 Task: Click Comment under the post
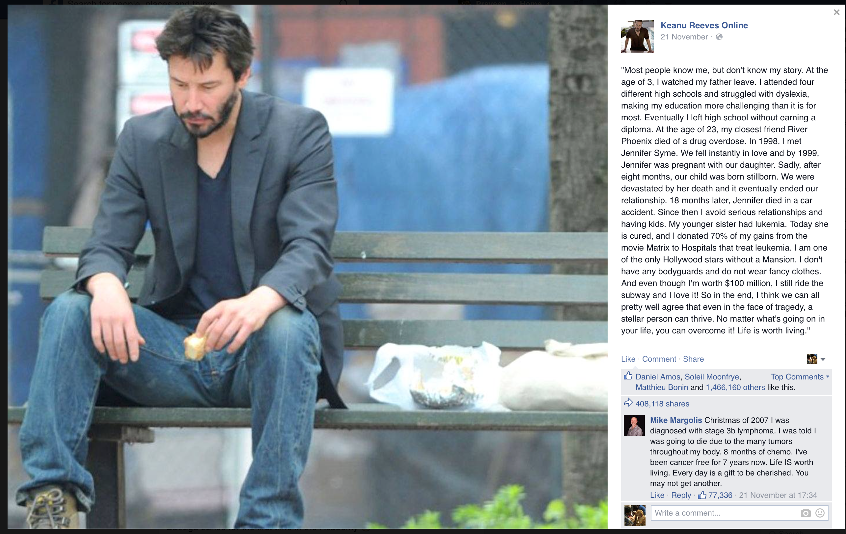pyautogui.click(x=659, y=359)
